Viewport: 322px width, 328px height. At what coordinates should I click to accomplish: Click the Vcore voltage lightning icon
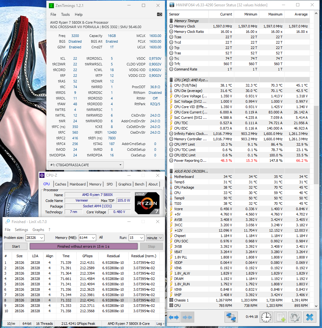(171, 209)
